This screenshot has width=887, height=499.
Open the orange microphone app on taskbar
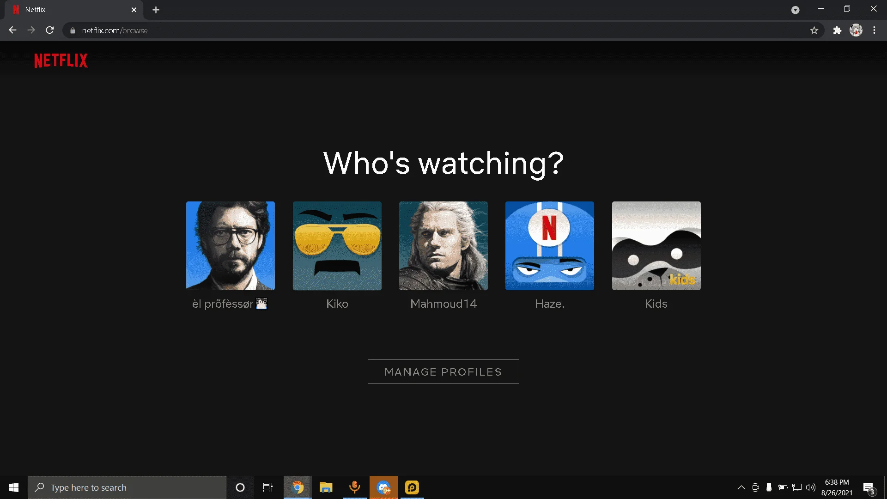pos(355,487)
